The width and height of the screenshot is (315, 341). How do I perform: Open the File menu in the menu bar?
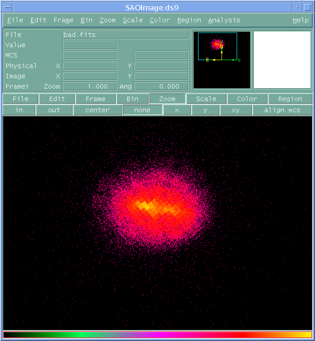coord(15,20)
